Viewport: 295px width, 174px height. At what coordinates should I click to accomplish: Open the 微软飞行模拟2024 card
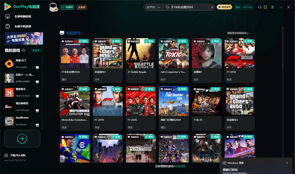pos(174,108)
